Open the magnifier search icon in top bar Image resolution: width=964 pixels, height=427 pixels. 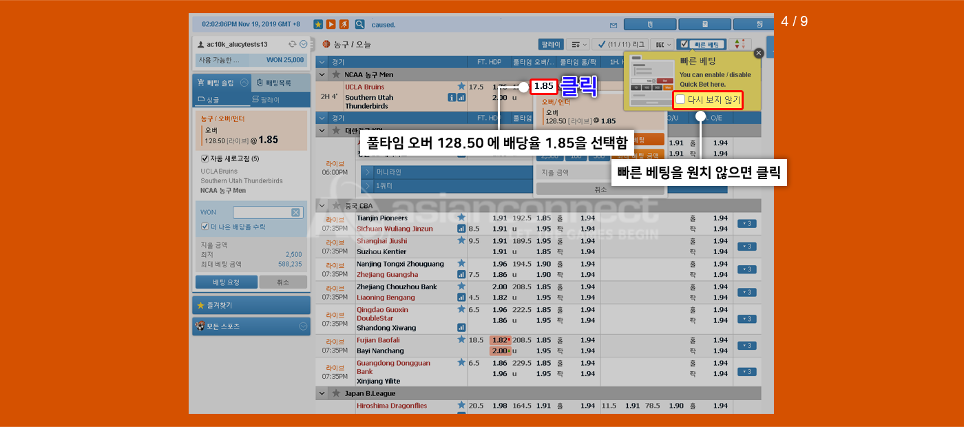pos(359,24)
